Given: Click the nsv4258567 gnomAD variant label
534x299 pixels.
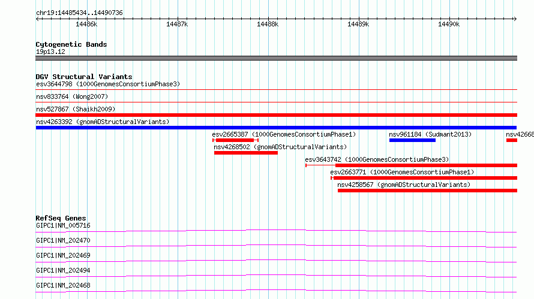Looking at the screenshot, I should tap(404, 185).
